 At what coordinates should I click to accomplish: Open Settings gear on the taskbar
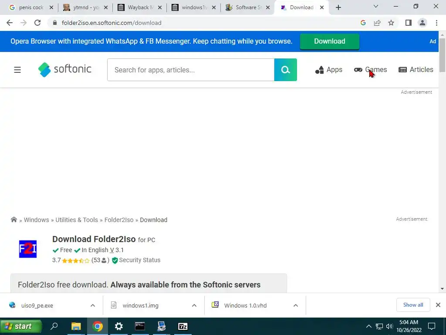point(118,326)
